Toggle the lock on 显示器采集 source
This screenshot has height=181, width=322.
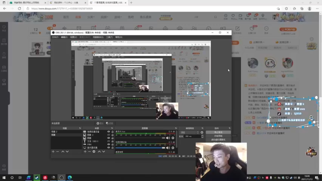click(112, 148)
